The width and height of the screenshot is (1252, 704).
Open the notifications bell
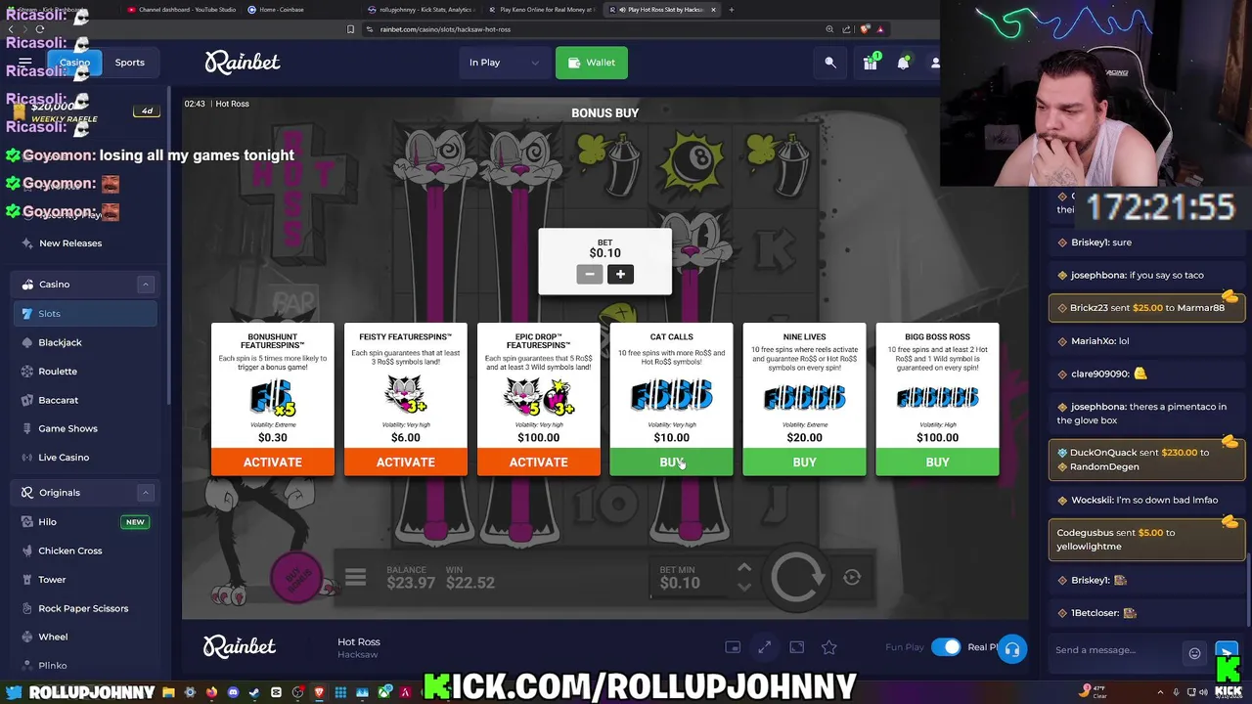pyautogui.click(x=903, y=63)
